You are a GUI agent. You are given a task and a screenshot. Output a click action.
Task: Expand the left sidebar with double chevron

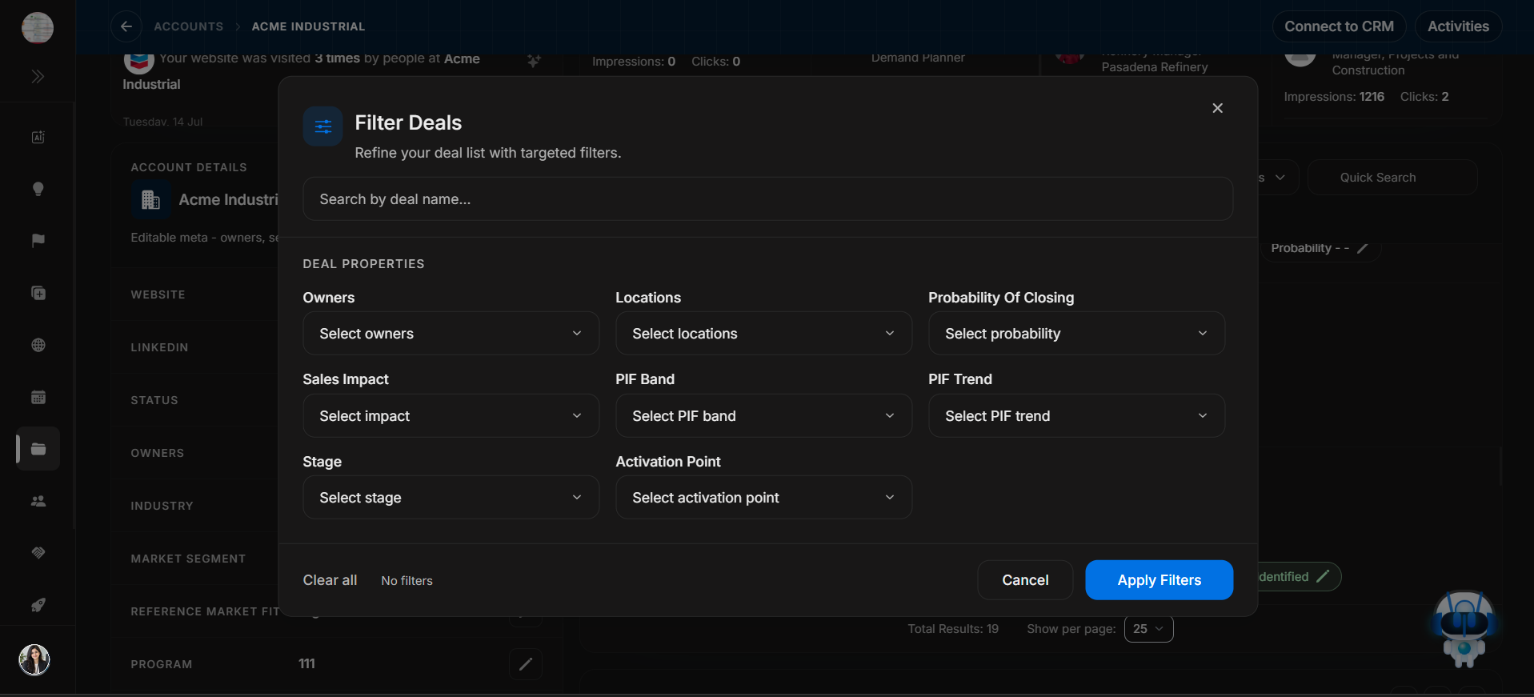(38, 77)
